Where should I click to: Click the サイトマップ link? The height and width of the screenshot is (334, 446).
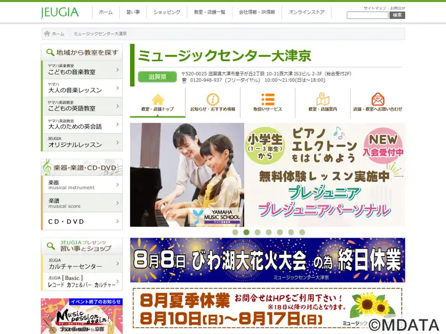(x=375, y=8)
